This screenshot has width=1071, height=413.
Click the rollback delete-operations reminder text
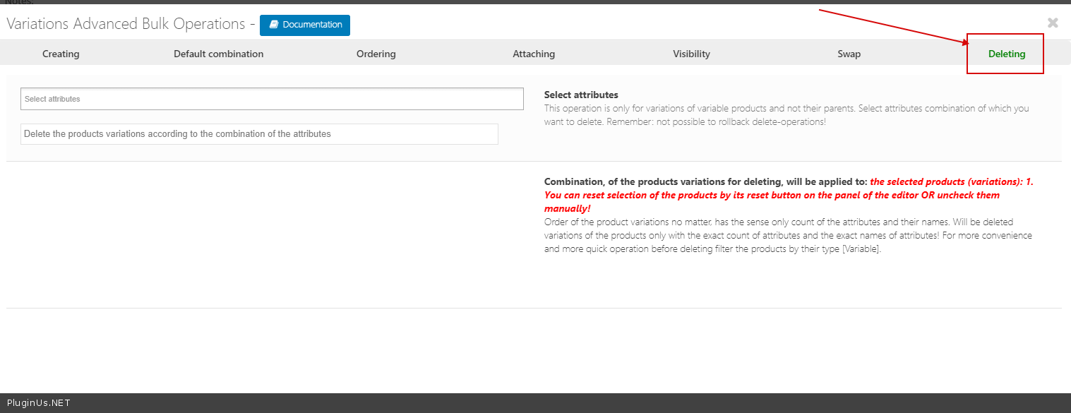coord(755,121)
